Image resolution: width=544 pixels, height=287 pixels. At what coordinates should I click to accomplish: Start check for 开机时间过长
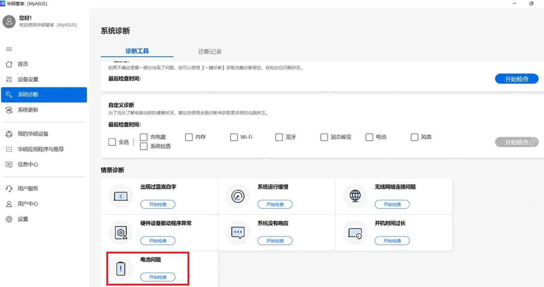[x=392, y=241]
